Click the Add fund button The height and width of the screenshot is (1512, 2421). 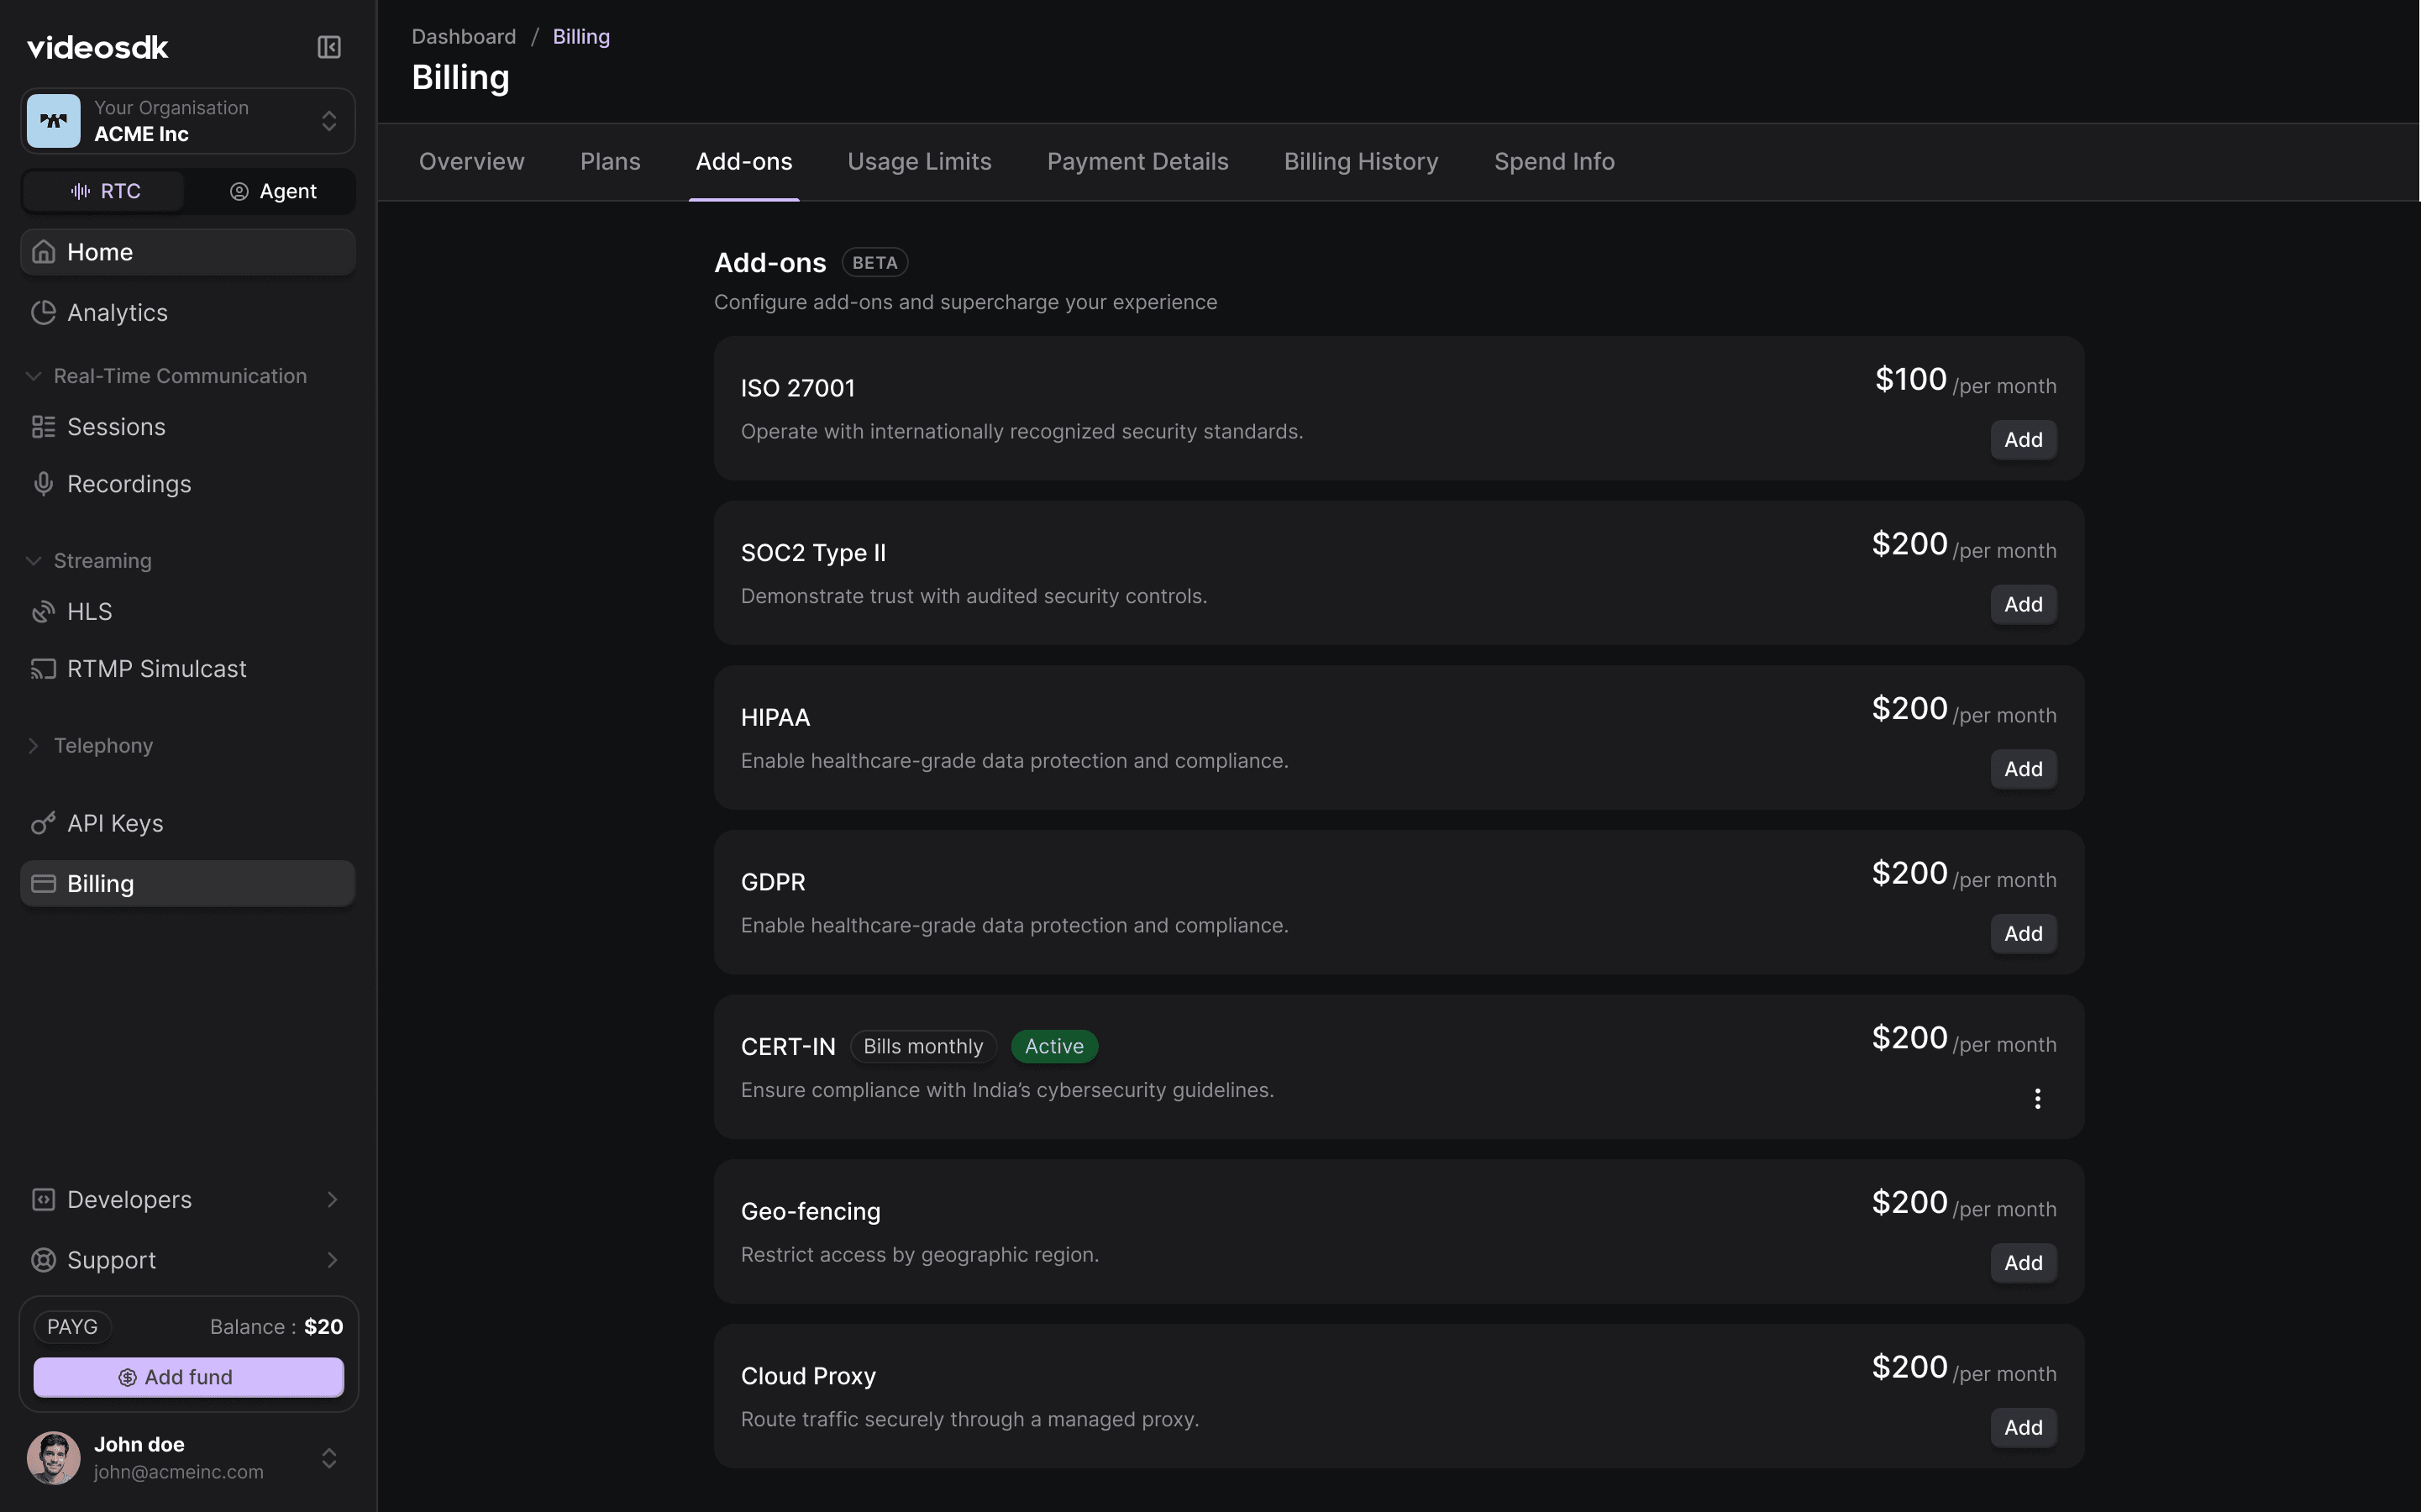[188, 1377]
